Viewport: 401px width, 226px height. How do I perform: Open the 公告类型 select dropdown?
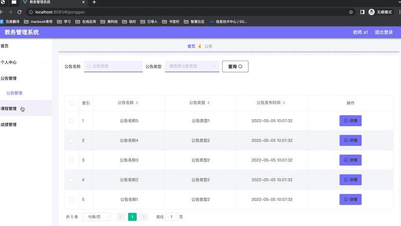click(x=192, y=66)
